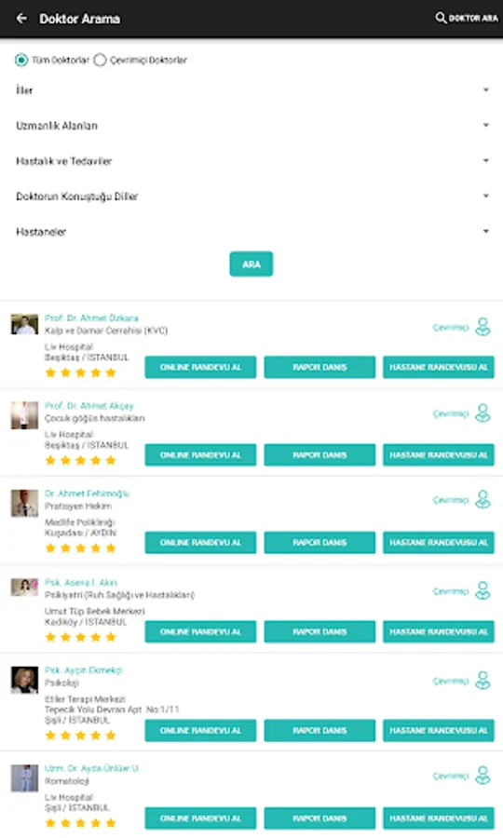Go back using the header arrow
This screenshot has width=503, height=838.
pyautogui.click(x=21, y=19)
